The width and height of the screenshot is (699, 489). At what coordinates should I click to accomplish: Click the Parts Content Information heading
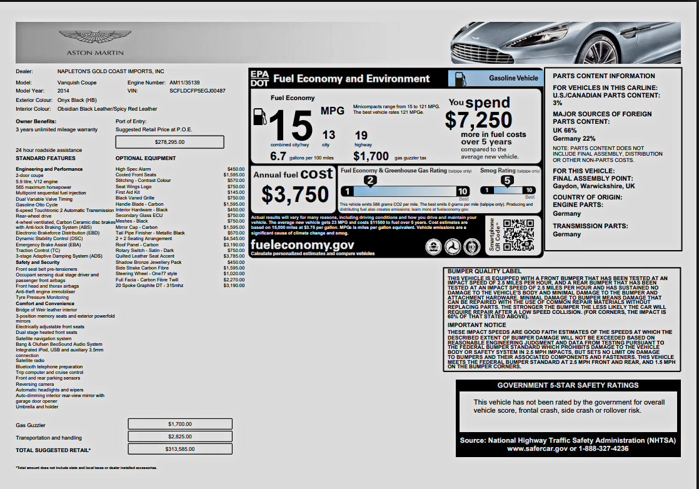[595, 76]
